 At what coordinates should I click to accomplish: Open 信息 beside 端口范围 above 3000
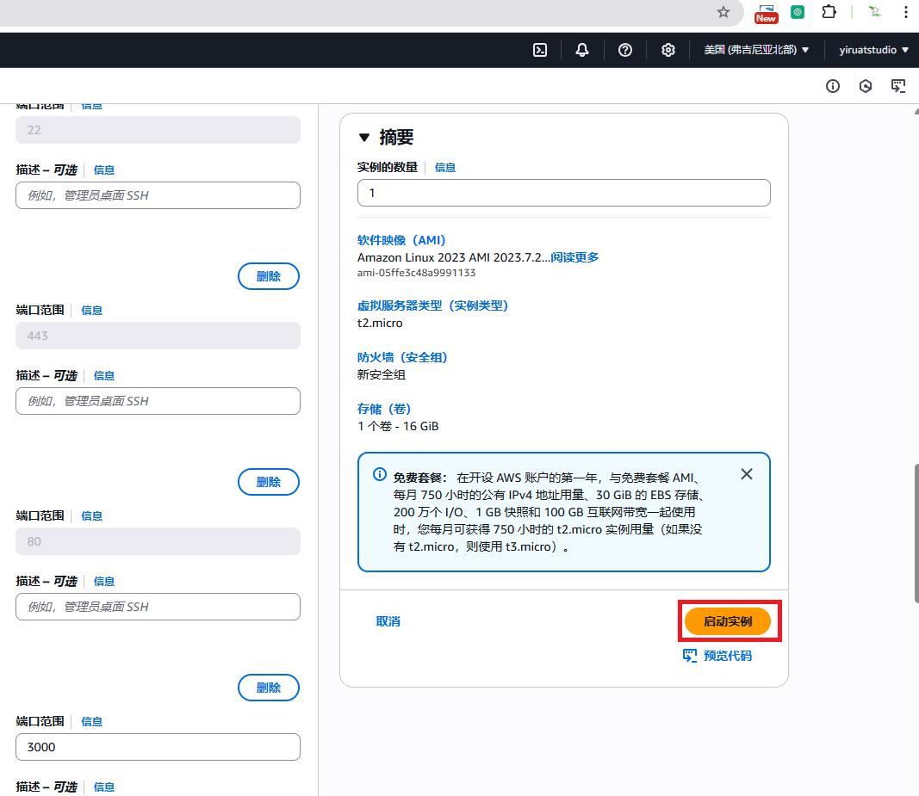[91, 721]
